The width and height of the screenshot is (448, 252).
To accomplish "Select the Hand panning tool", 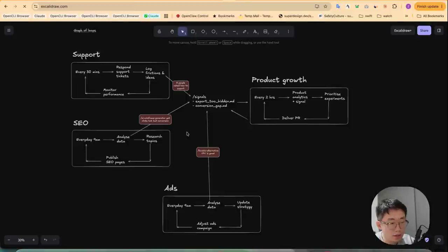I will (x=172, y=31).
